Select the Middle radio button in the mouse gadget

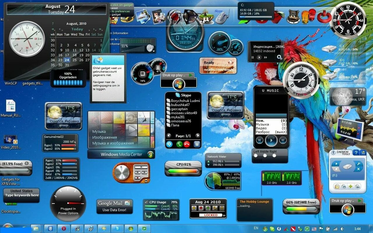pyautogui.click(x=265, y=155)
